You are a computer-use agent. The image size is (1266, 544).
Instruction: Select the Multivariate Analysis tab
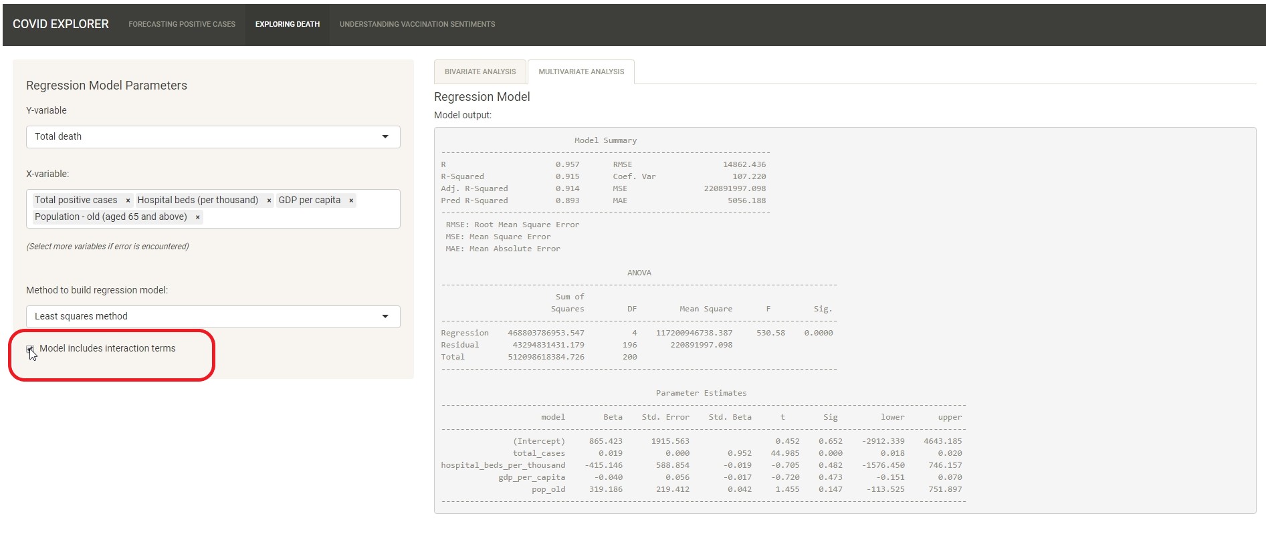[x=581, y=72]
